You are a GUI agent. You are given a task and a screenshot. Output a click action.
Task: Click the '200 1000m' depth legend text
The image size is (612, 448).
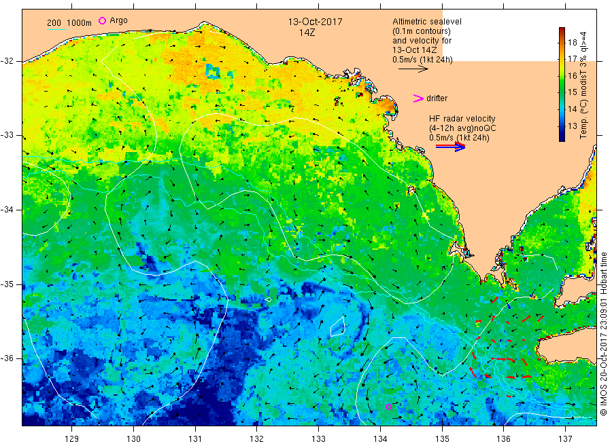tap(69, 23)
